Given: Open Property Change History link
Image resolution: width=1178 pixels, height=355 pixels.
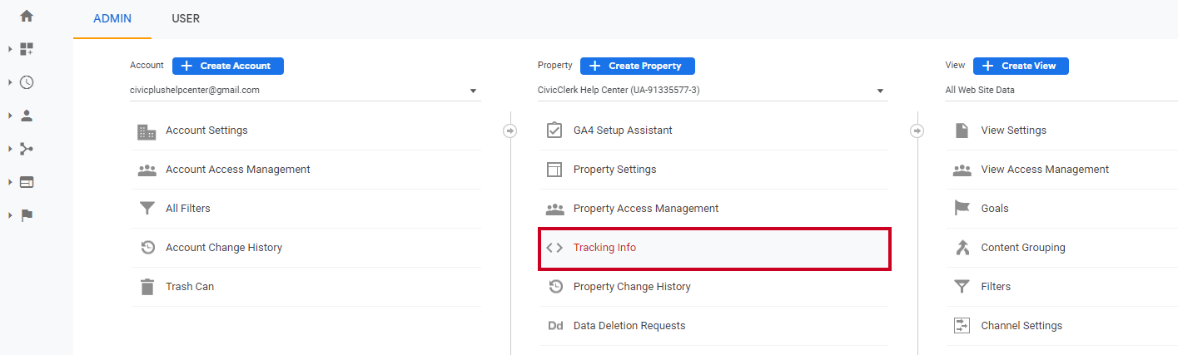Looking at the screenshot, I should [632, 287].
